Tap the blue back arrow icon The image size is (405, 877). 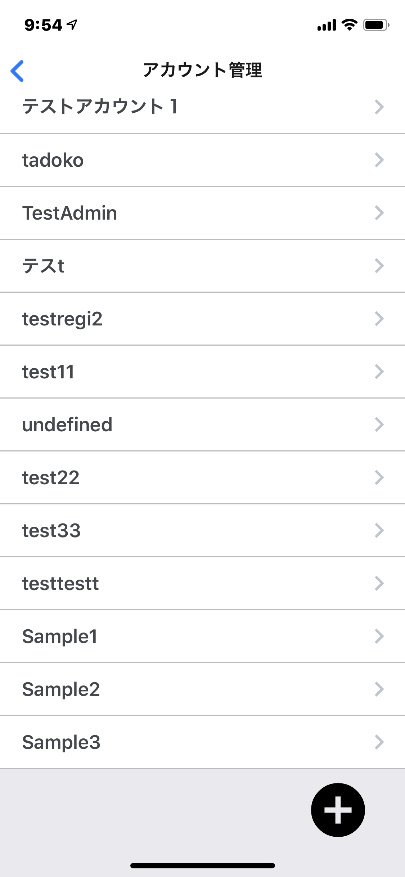[x=17, y=71]
